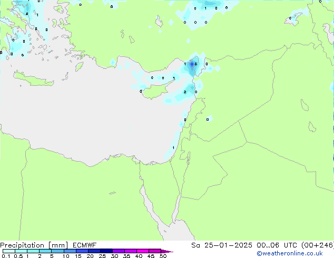Click the '0.5' legend tick label

tap(18, 256)
